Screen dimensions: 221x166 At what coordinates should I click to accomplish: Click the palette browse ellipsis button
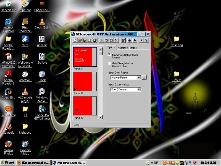[144, 77]
